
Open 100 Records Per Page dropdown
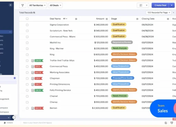coord(159,13)
